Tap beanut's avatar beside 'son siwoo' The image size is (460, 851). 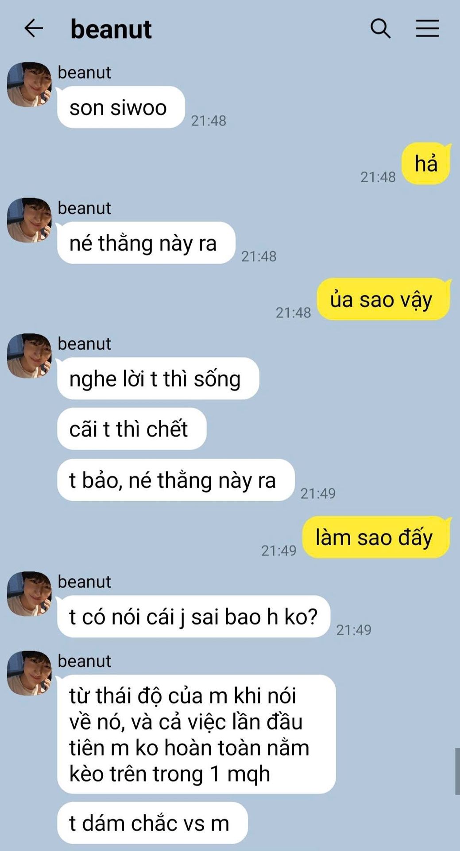pos(29,84)
